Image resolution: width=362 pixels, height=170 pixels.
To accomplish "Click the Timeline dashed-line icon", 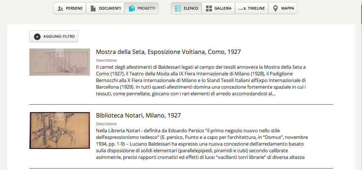I will [242, 8].
